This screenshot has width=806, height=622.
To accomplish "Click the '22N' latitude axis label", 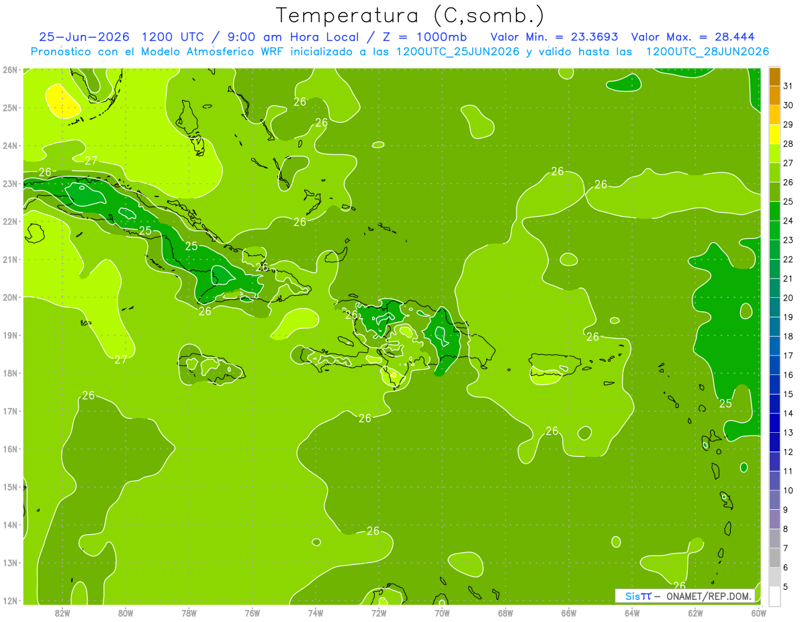I will pyautogui.click(x=9, y=221).
